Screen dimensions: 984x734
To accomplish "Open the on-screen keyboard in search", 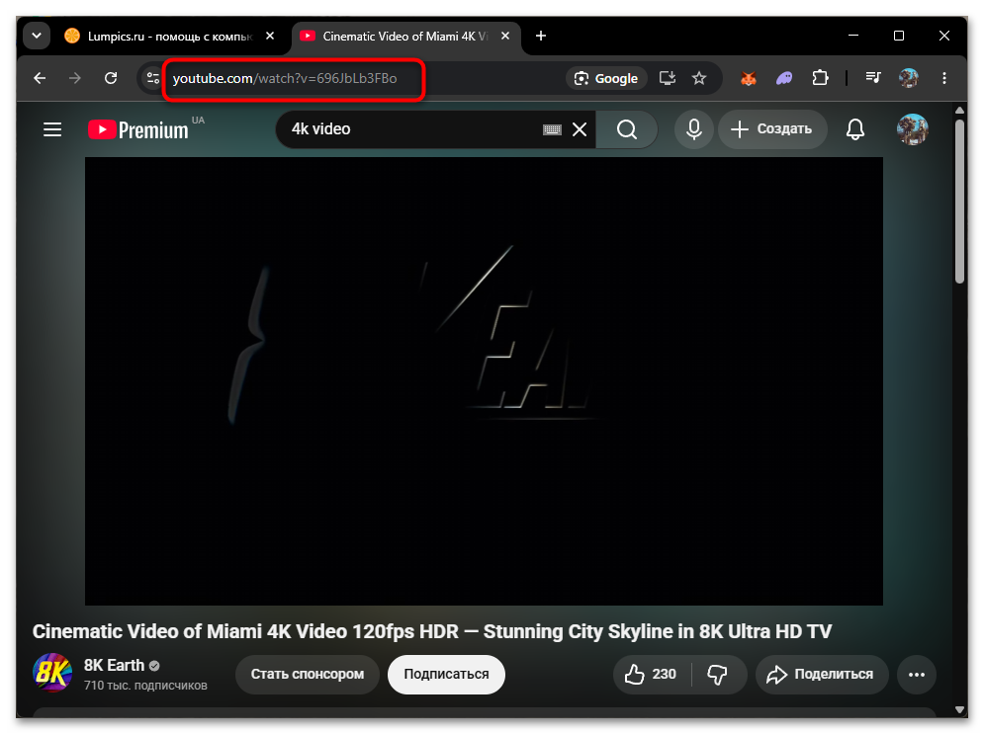I will tap(552, 129).
